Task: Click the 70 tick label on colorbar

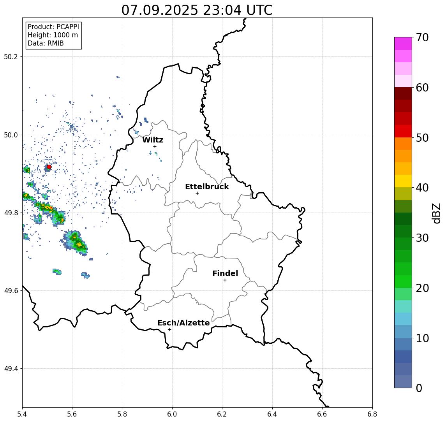Action: point(422,37)
